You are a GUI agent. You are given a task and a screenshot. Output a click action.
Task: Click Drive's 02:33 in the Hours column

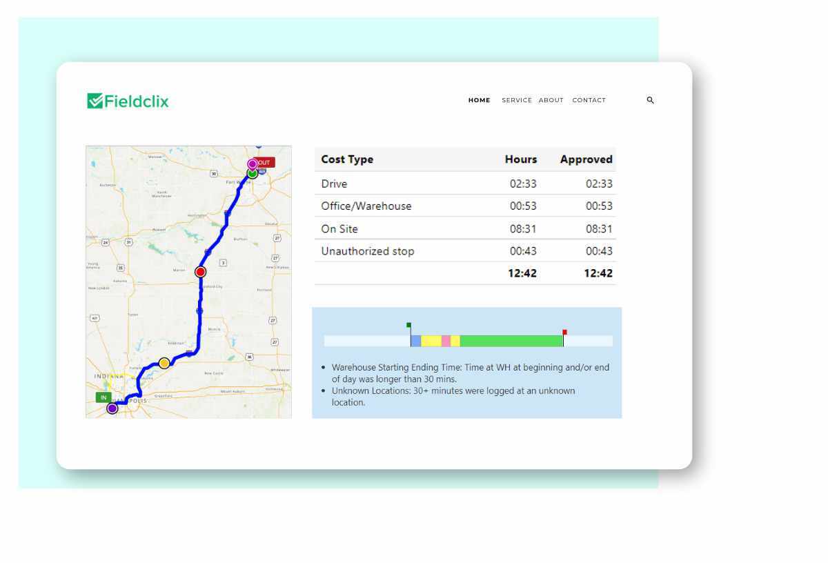pyautogui.click(x=523, y=184)
